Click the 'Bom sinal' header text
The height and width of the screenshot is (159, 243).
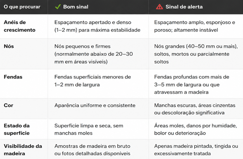(76, 7)
